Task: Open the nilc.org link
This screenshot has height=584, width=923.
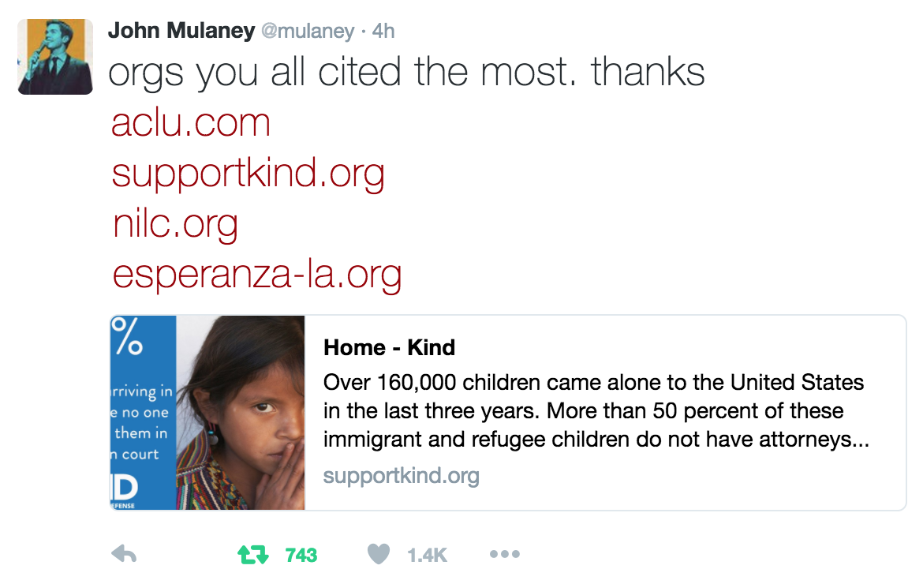Action: pyautogui.click(x=175, y=223)
